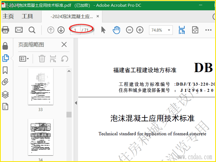Click the 页面缩略图 panel title
Viewport: 216px width, 162px height.
[x=31, y=45]
